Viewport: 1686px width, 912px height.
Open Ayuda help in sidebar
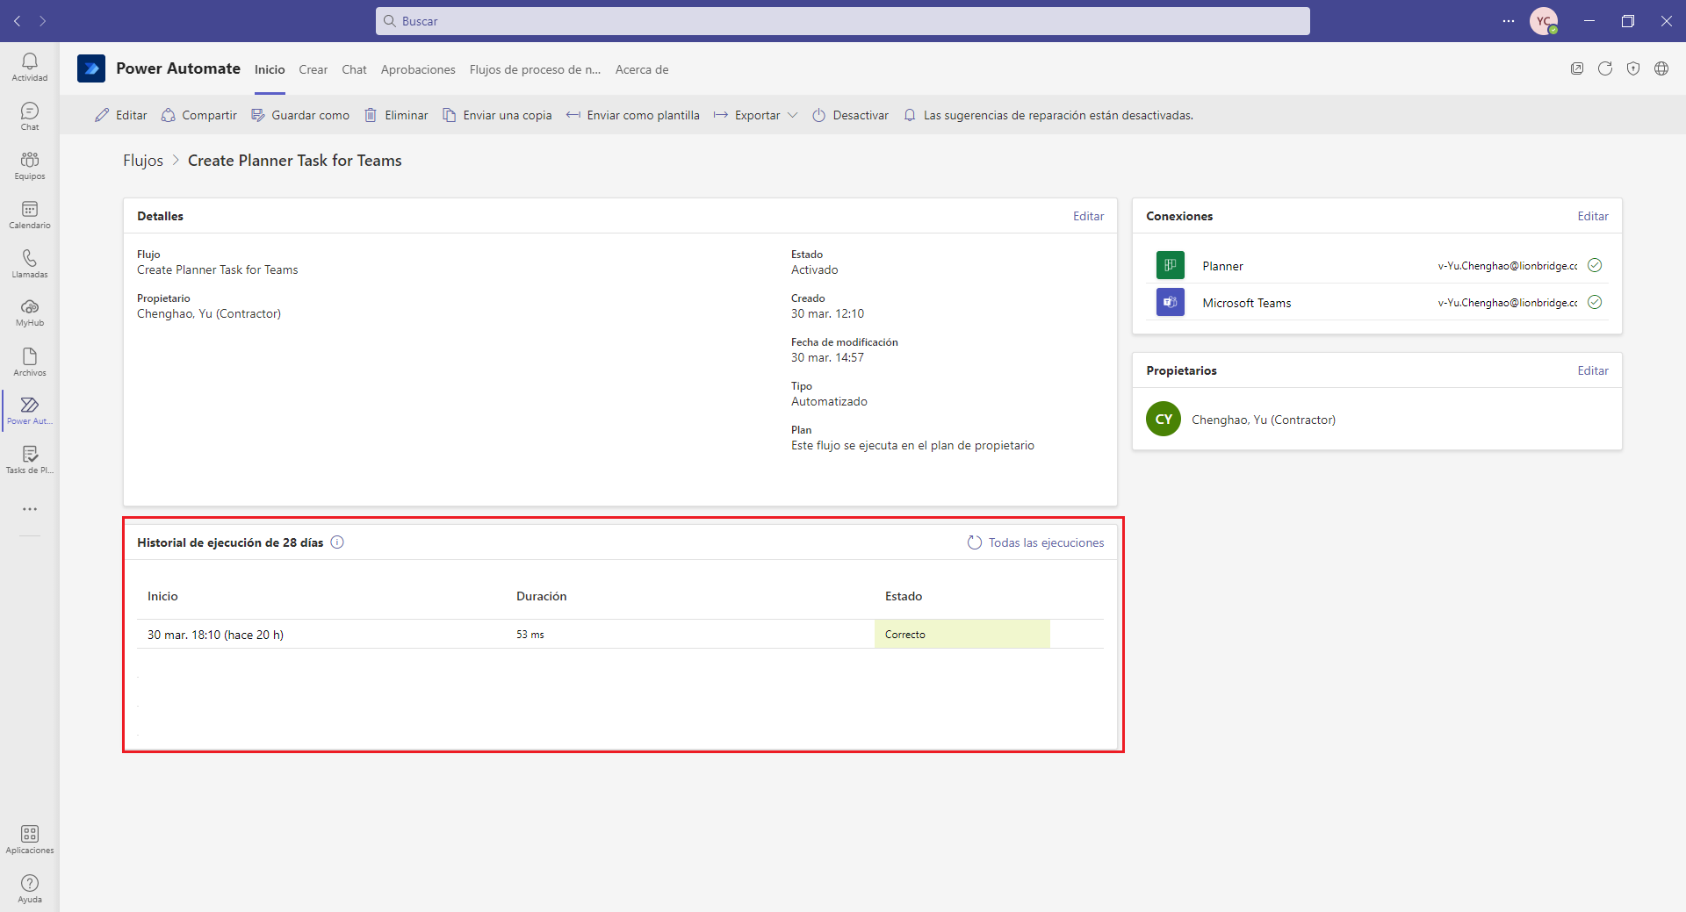[x=30, y=888]
